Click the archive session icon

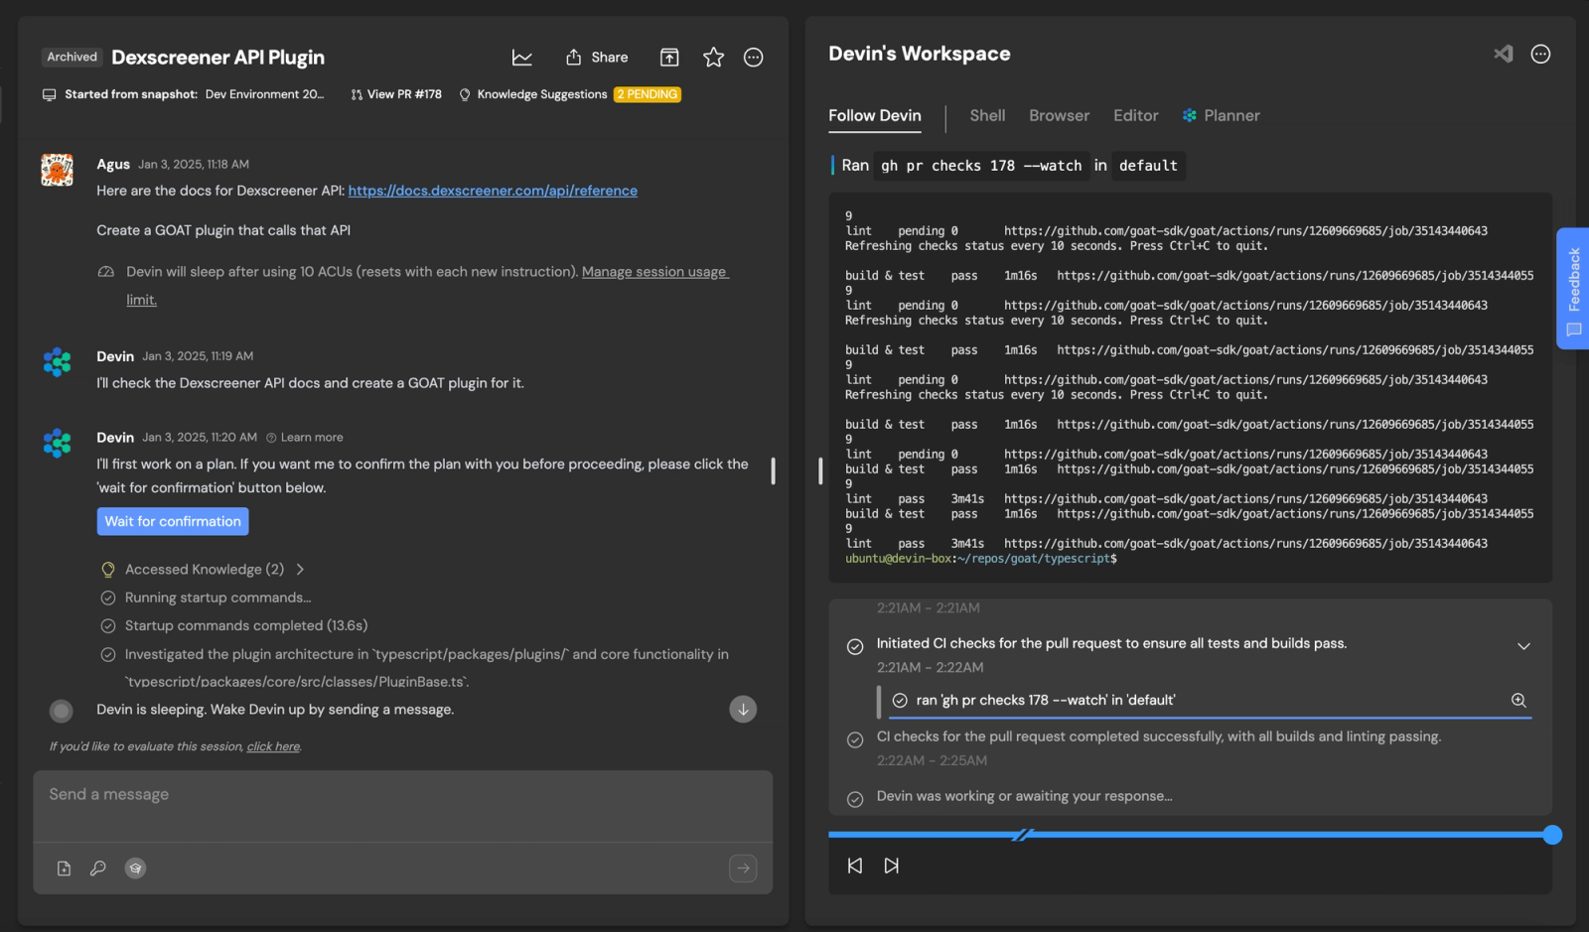669,58
